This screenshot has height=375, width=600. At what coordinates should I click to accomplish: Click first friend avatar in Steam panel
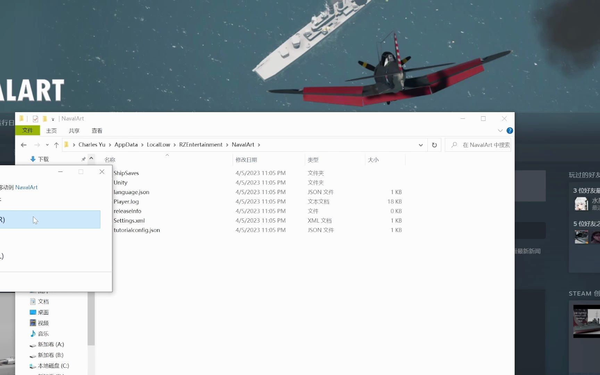[581, 204]
